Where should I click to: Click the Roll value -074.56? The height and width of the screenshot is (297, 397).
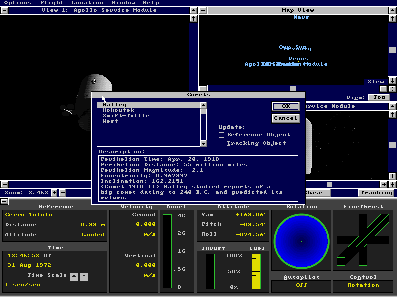coord(251,234)
